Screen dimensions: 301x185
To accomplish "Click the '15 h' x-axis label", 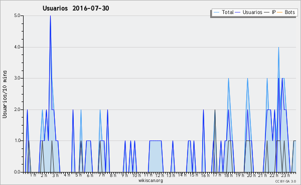I will click(194, 175).
